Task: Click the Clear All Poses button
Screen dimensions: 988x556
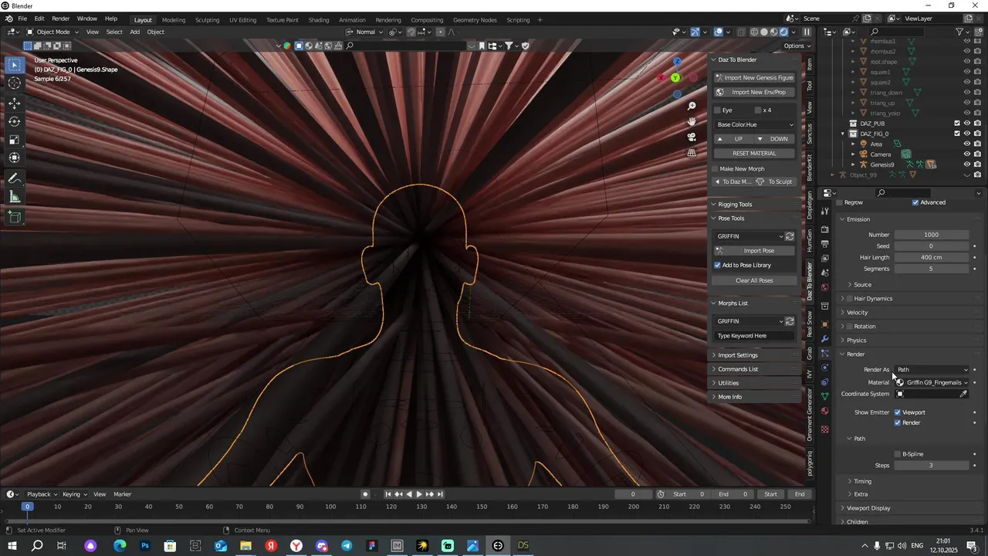Action: click(755, 280)
